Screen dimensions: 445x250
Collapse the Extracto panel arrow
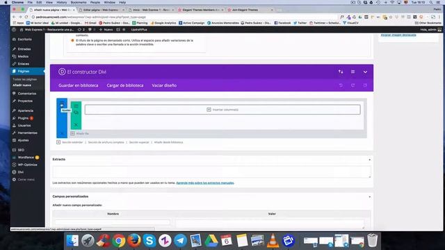[369, 160]
